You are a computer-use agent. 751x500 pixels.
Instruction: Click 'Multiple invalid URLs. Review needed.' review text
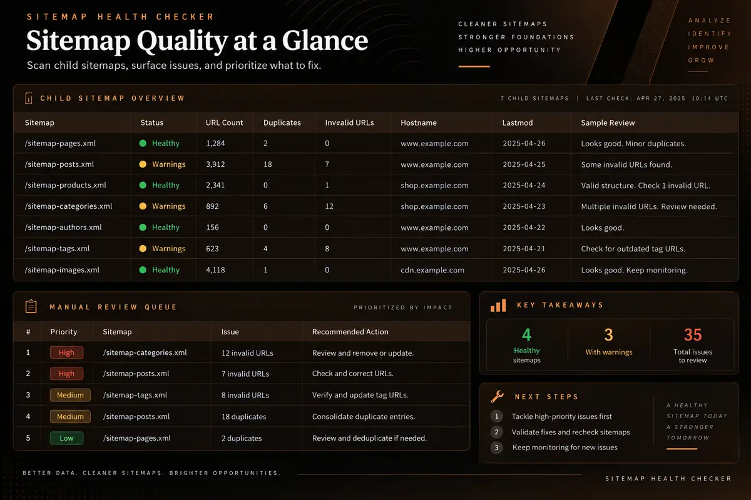pos(649,206)
